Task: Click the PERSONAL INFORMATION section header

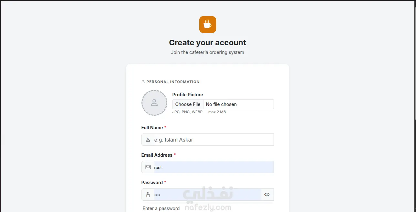Action: click(171, 82)
